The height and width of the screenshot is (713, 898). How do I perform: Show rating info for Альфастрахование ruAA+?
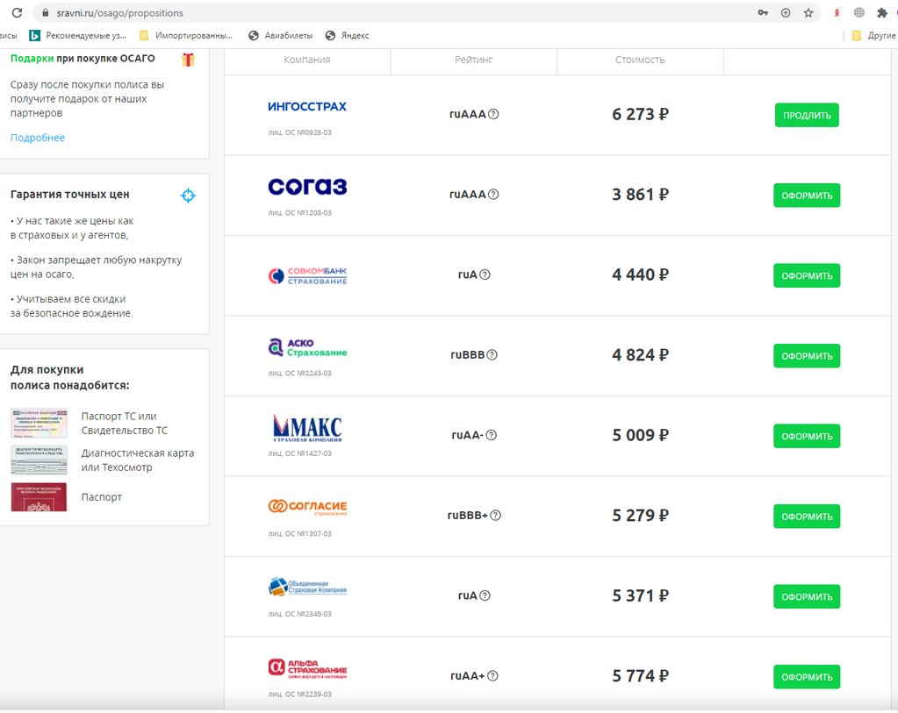492,676
